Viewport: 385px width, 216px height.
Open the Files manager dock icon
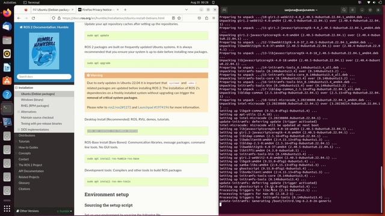[7, 40]
